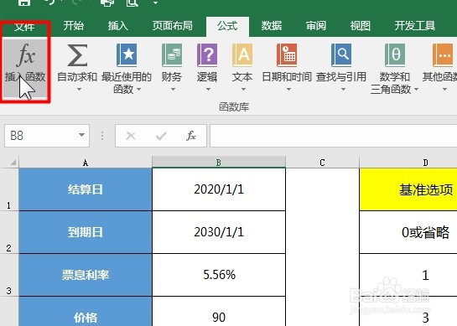Click cell with date 2020/1/1

[219, 189]
